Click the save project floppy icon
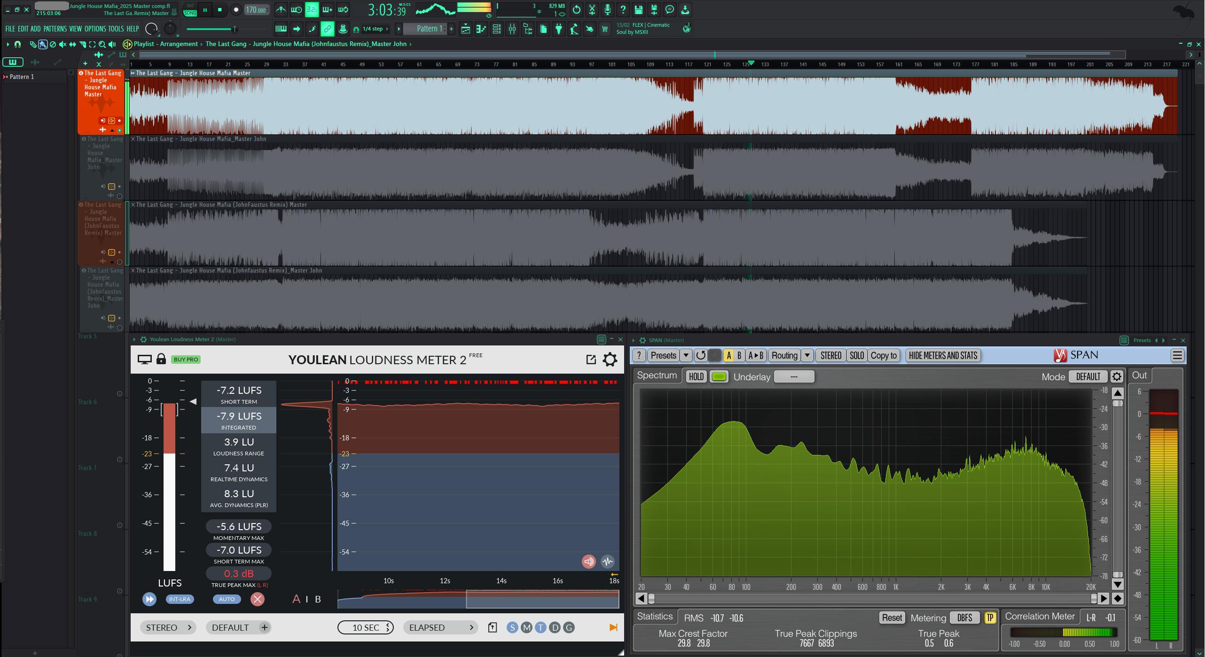The height and width of the screenshot is (657, 1205). 638,9
